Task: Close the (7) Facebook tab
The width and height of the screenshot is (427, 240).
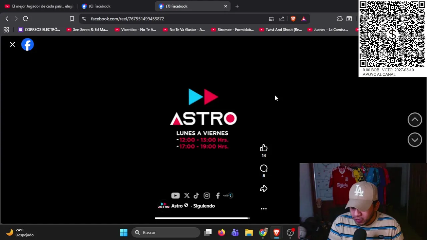Action: coord(226,6)
